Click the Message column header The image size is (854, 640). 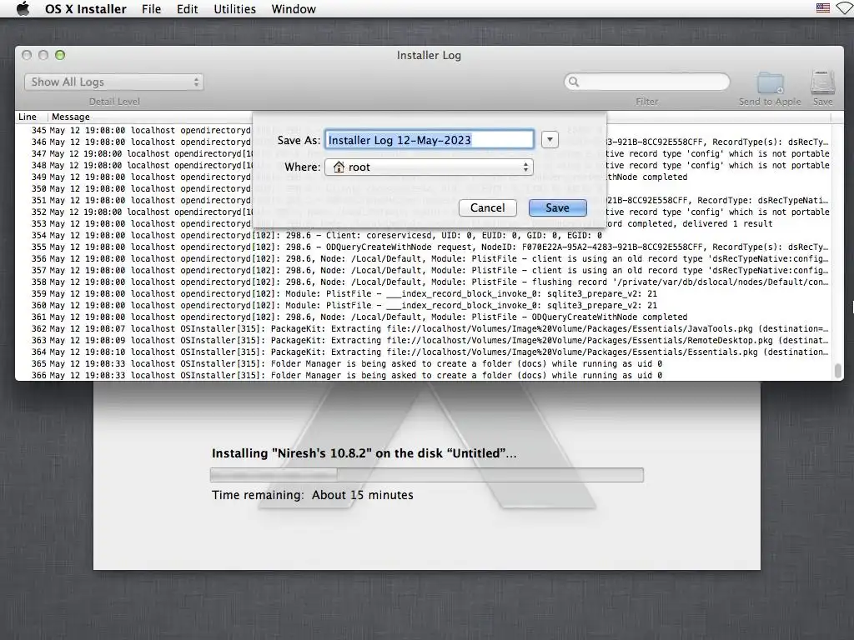tap(71, 117)
